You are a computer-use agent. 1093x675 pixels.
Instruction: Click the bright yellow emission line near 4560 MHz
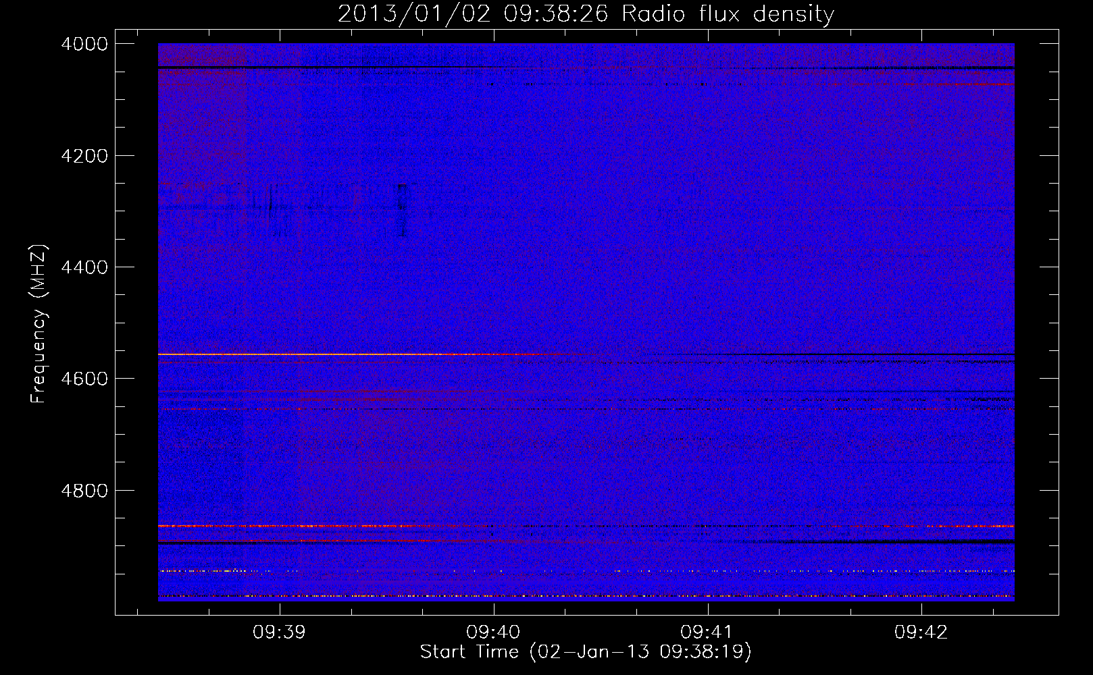(x=365, y=354)
